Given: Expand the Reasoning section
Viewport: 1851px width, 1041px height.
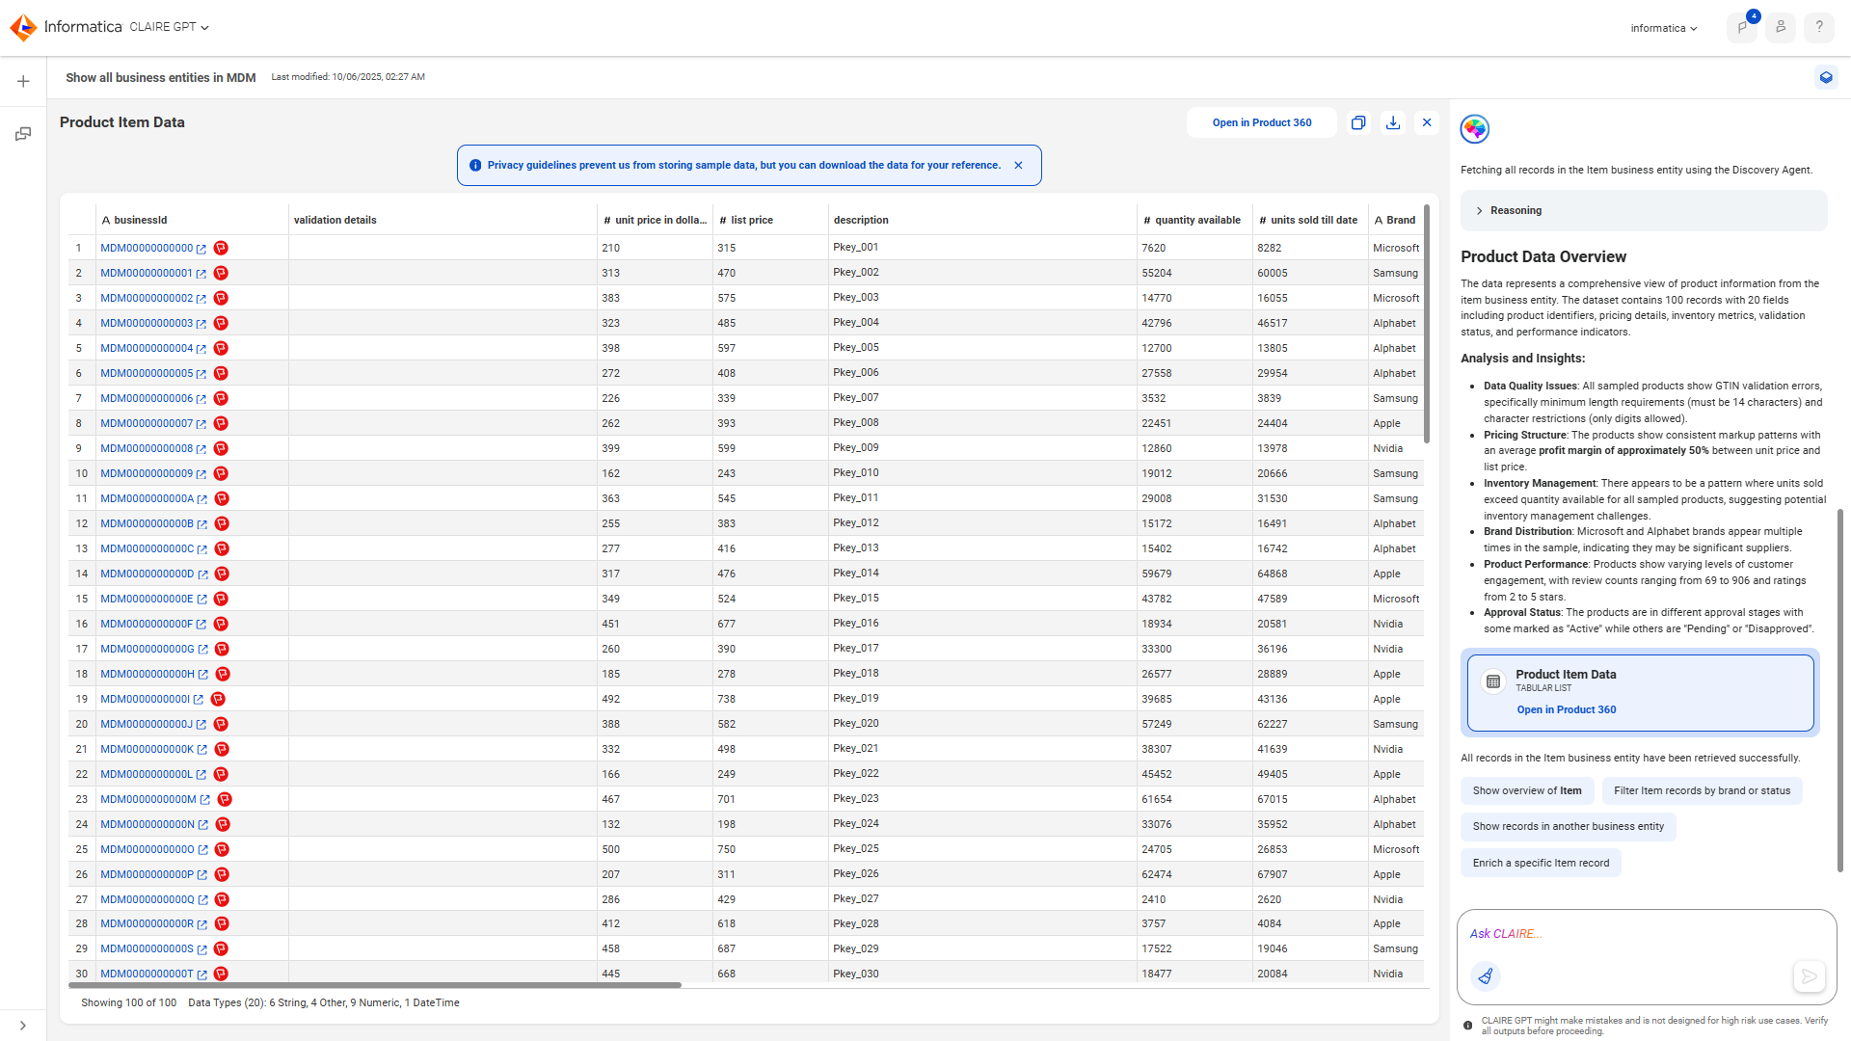Looking at the screenshot, I should pyautogui.click(x=1644, y=210).
